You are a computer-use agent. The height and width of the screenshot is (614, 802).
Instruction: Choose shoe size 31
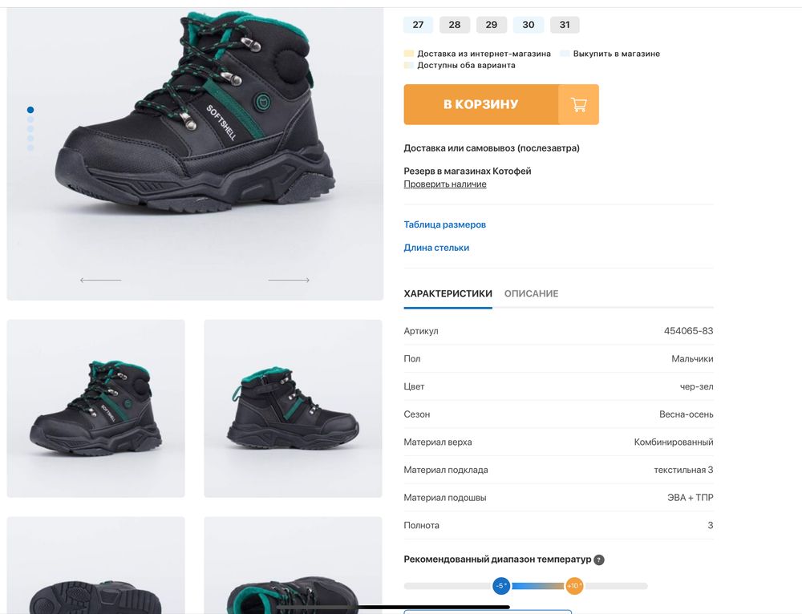(x=565, y=25)
